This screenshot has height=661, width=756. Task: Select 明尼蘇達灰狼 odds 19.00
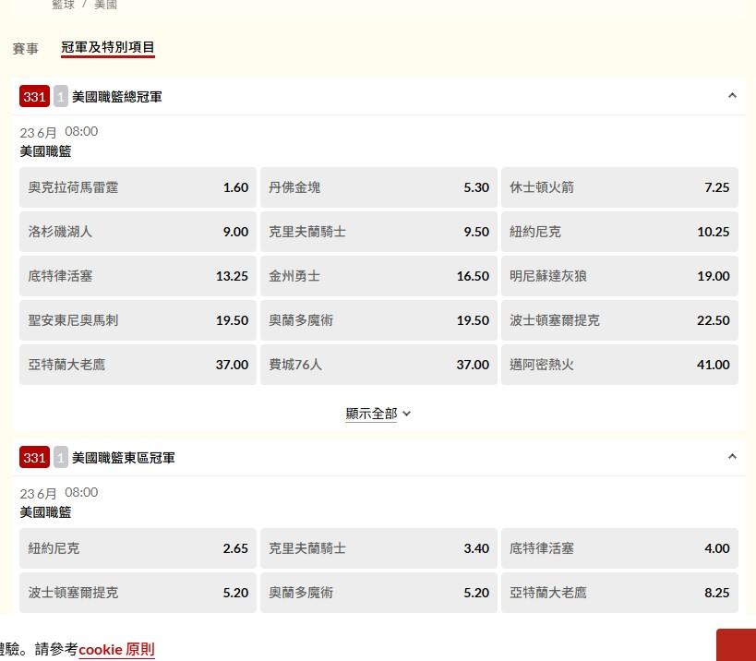[x=619, y=276]
